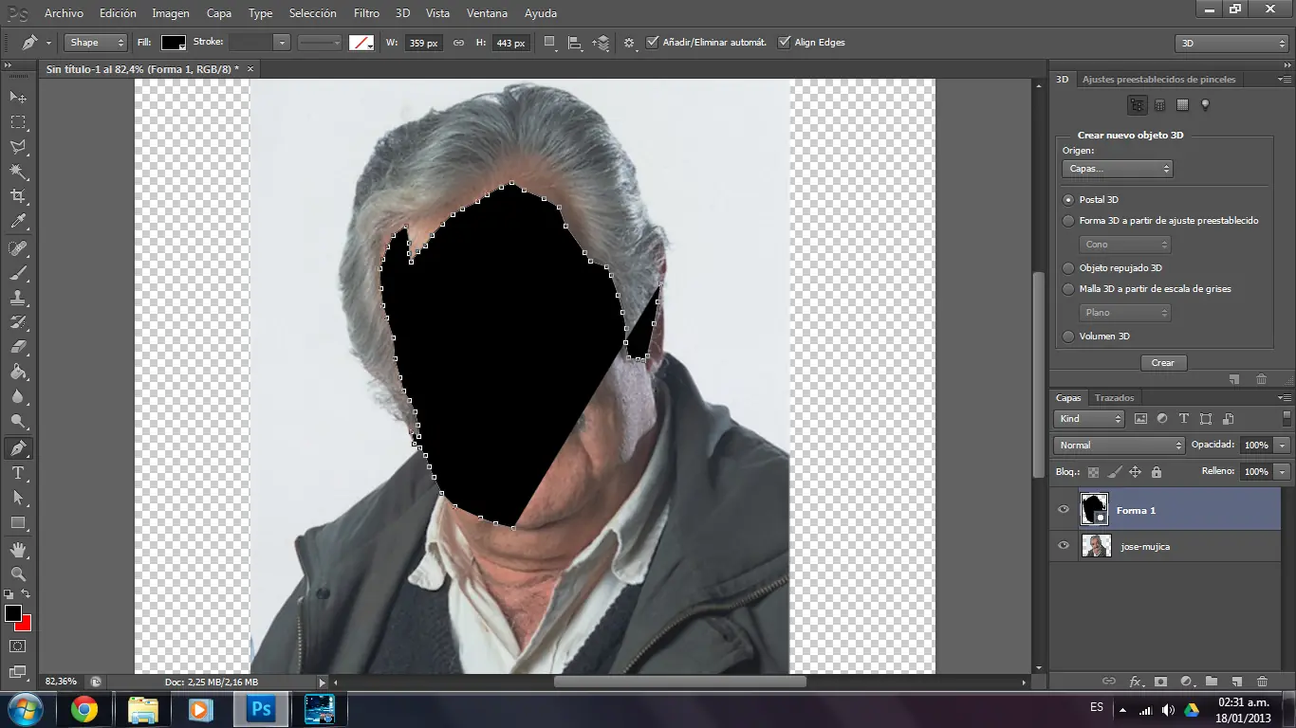Open the Filtro menu

[366, 13]
